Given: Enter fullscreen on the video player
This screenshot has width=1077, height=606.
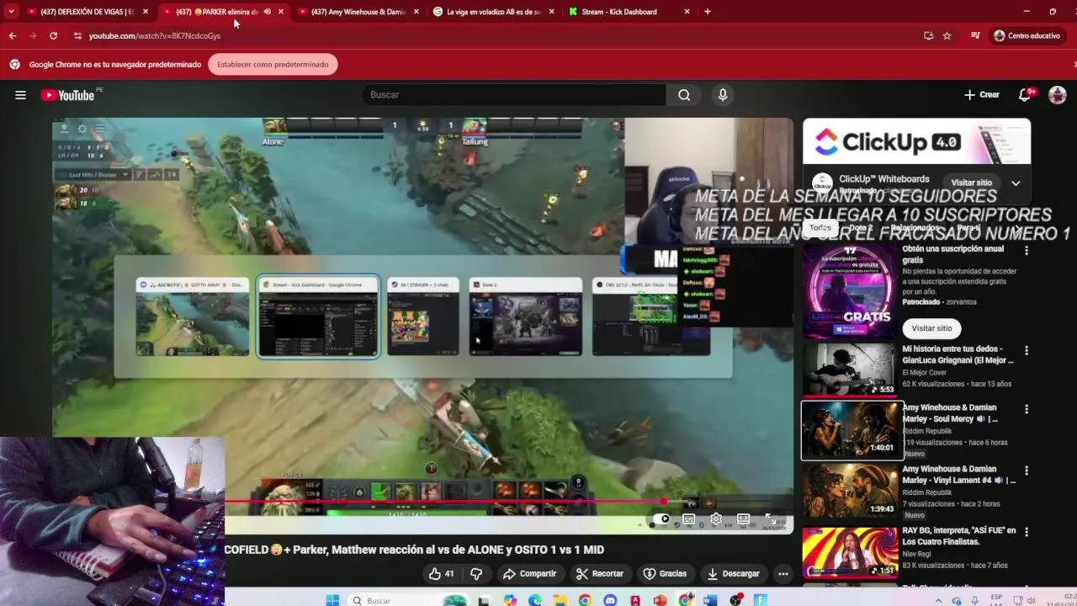Looking at the screenshot, I should coord(770,519).
